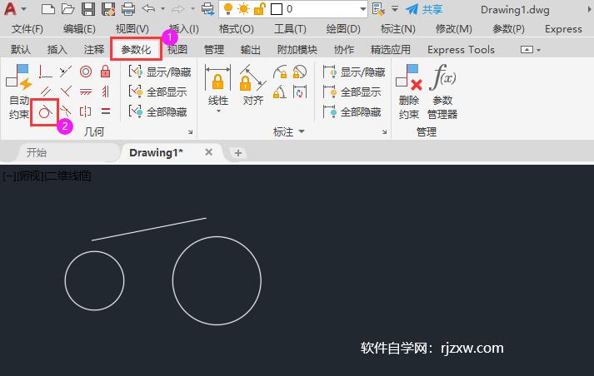Apply the Perpendicular constraint

[66, 92]
